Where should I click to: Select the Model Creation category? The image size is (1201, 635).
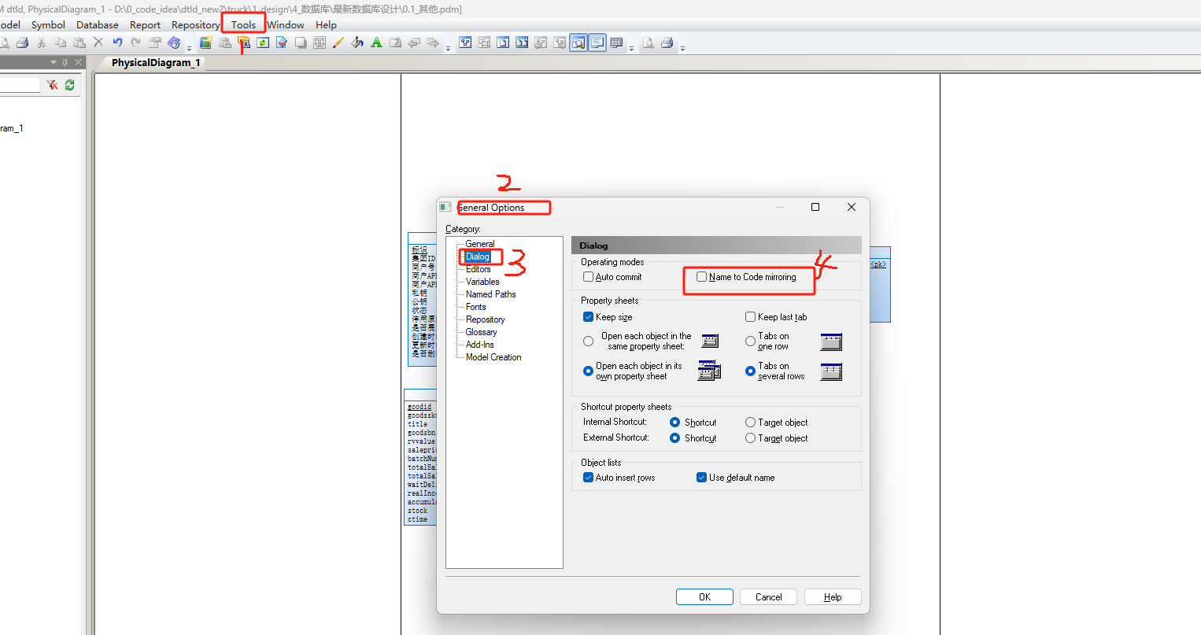[493, 356]
